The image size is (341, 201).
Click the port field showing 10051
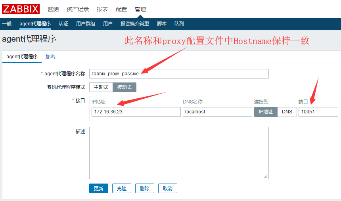pyautogui.click(x=318, y=112)
